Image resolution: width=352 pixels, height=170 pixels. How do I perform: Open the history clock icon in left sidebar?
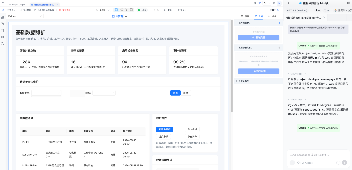coord(2,44)
